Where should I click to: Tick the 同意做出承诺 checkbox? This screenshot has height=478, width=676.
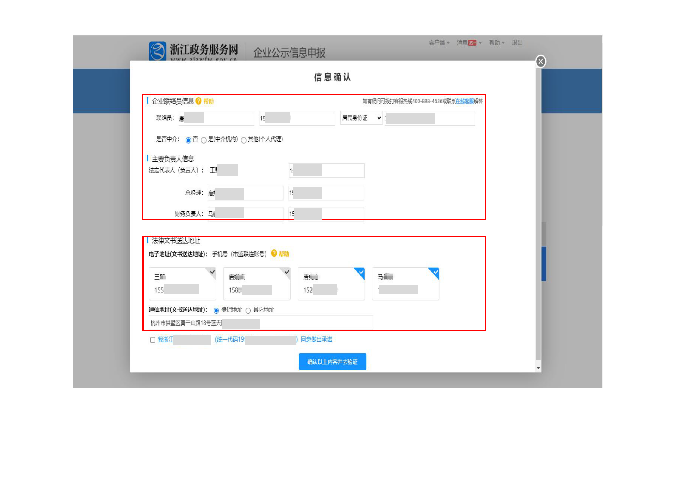pos(153,340)
